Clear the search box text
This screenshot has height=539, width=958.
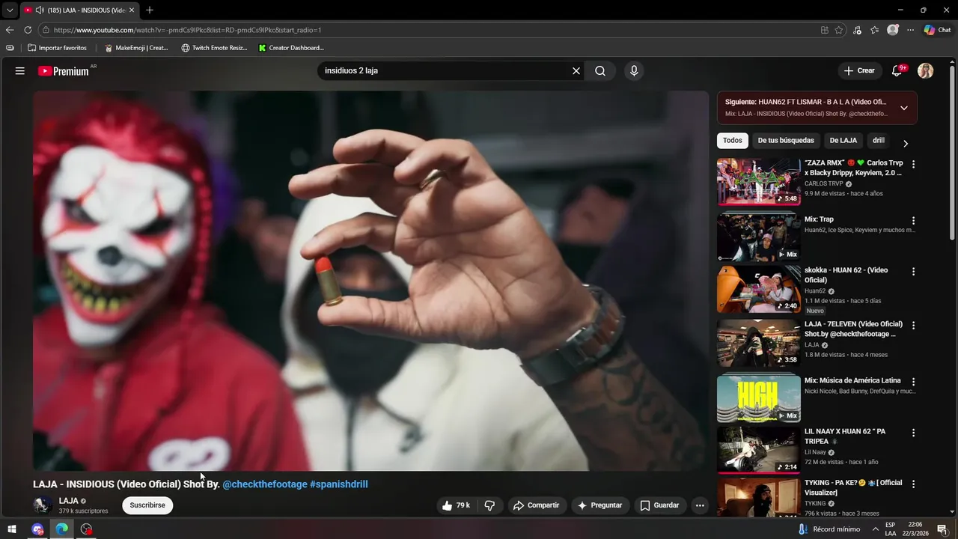[576, 71]
